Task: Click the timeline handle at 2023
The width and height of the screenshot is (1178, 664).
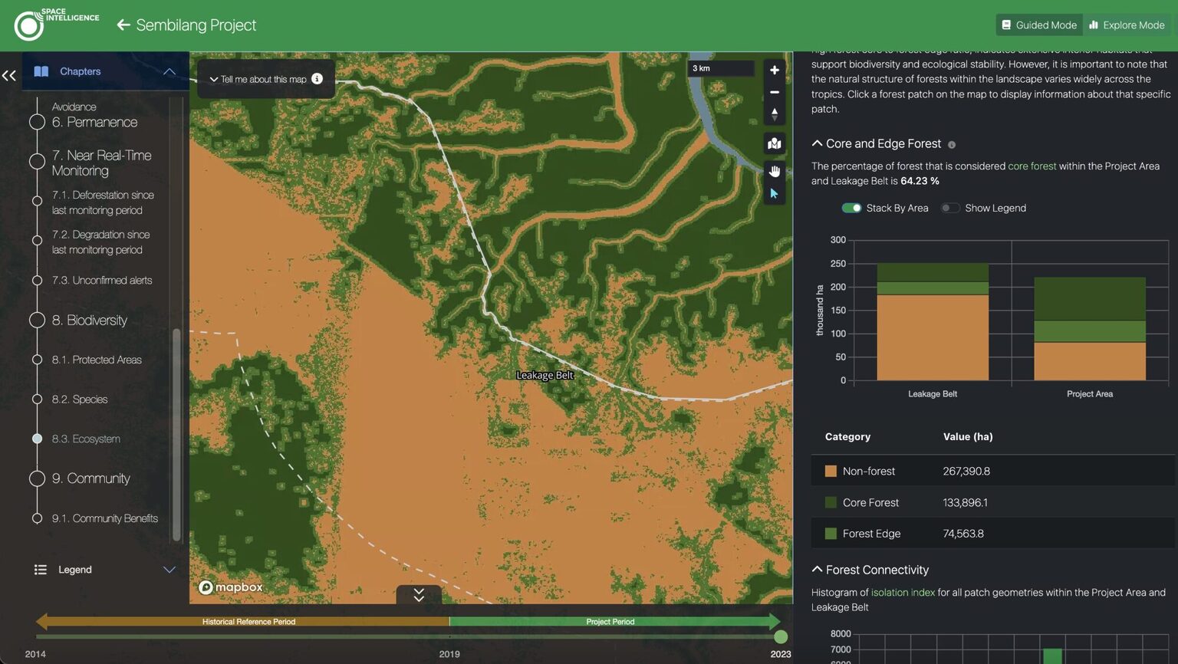Action: pos(781,636)
